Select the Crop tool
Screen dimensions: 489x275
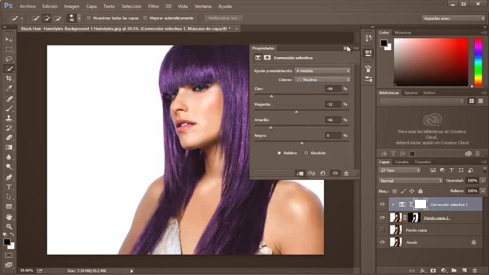click(9, 79)
